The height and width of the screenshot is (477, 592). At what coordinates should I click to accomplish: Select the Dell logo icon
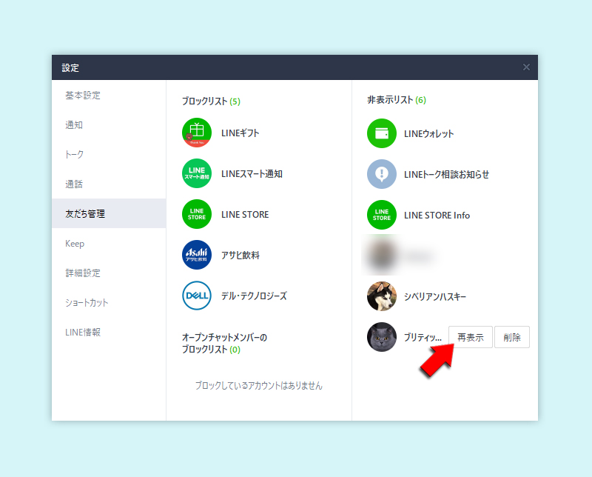pos(198,296)
